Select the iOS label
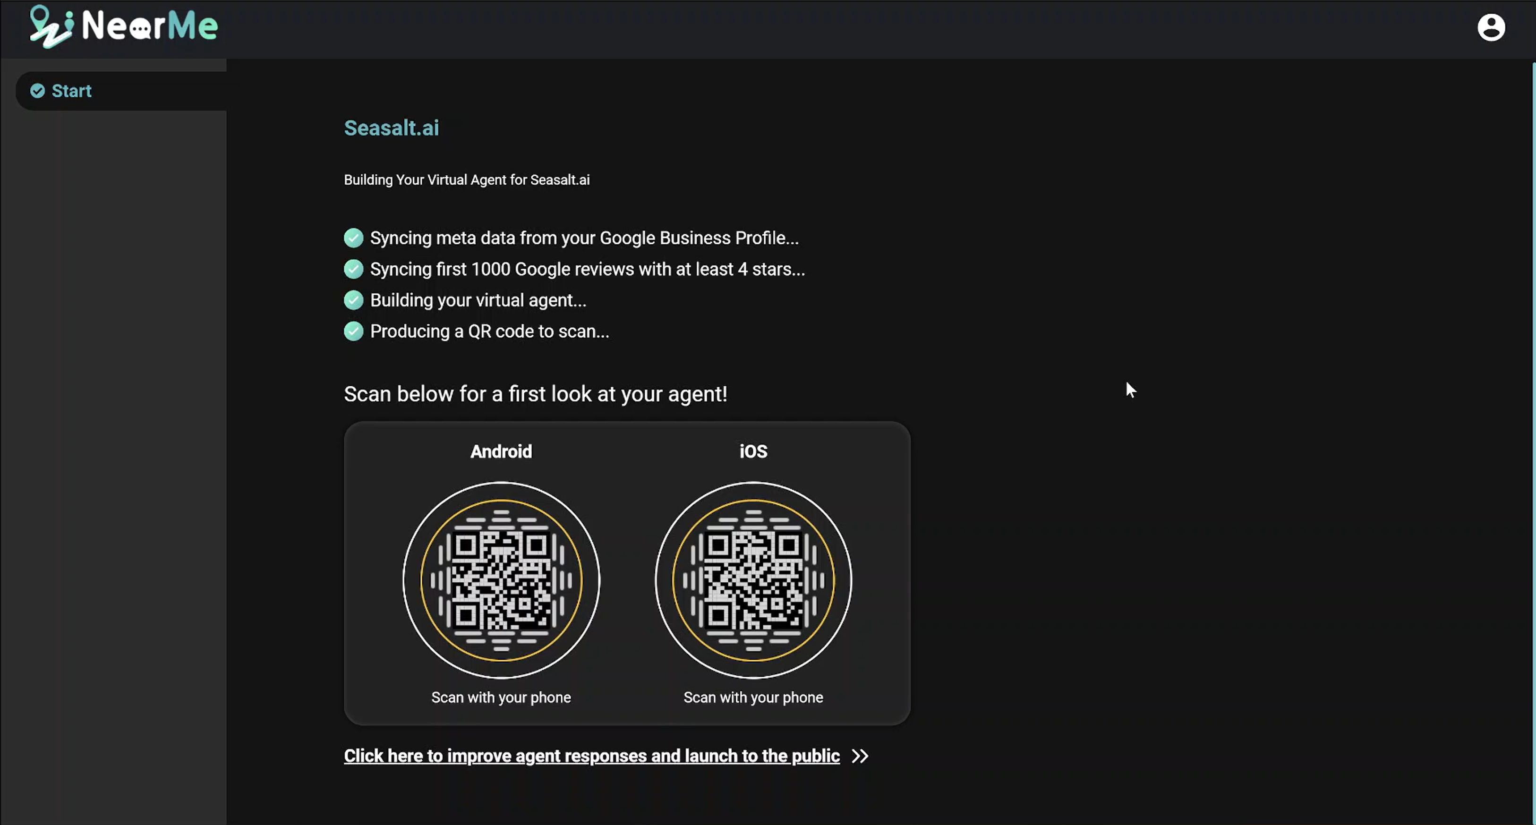Image resolution: width=1536 pixels, height=825 pixels. pos(753,451)
